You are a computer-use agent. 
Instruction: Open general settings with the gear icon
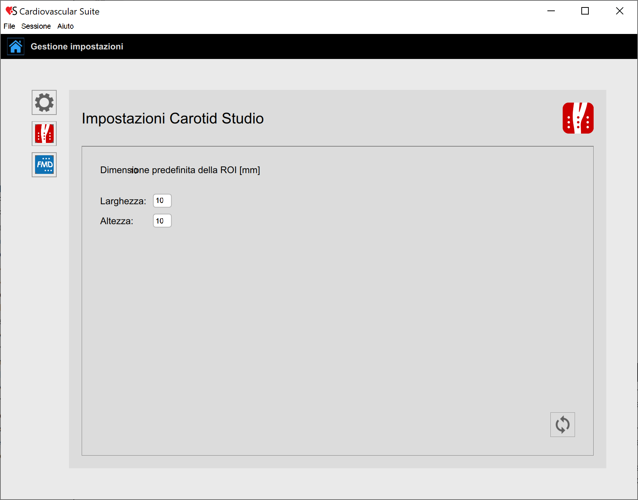coord(44,102)
